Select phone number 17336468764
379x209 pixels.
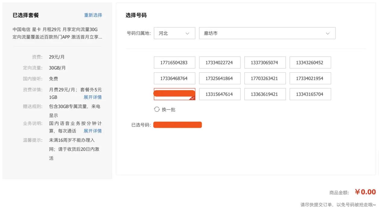174,78
